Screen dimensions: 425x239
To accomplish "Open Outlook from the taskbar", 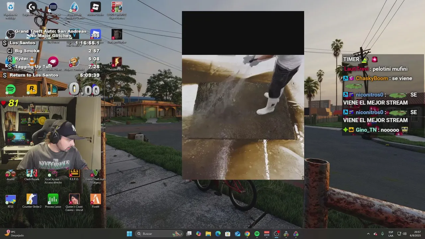I will click(237, 234).
